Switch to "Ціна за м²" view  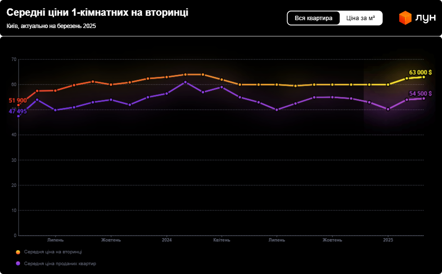coord(360,18)
